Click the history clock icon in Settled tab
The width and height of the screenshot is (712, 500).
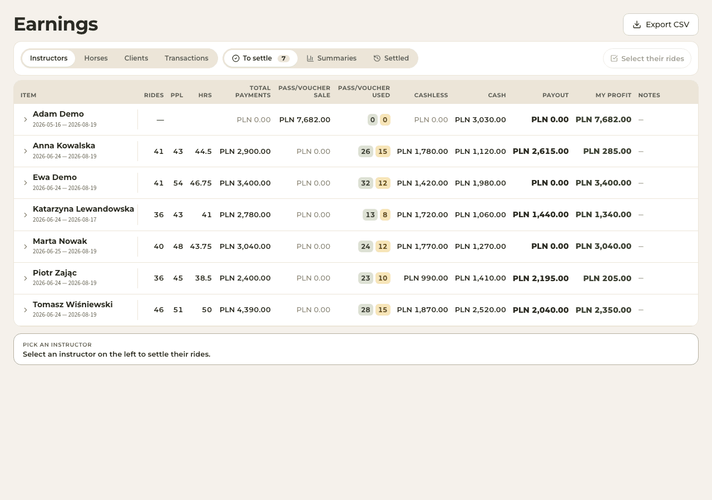tap(377, 58)
